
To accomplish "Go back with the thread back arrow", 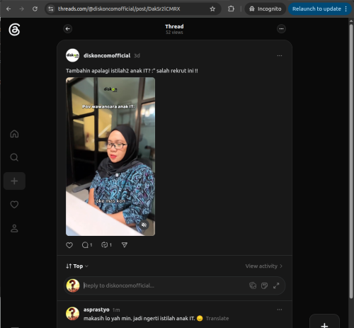I will 68,29.
